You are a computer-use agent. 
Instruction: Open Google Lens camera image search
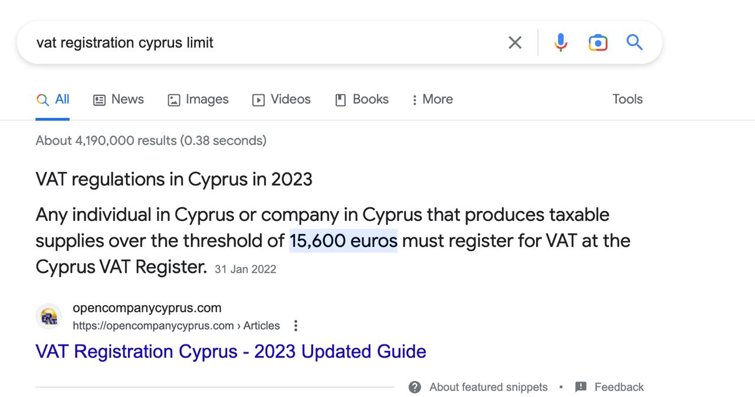click(598, 42)
